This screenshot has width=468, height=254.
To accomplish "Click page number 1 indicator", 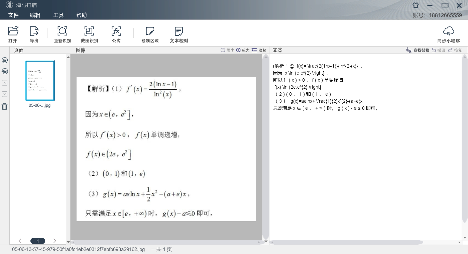I will pyautogui.click(x=38, y=241).
